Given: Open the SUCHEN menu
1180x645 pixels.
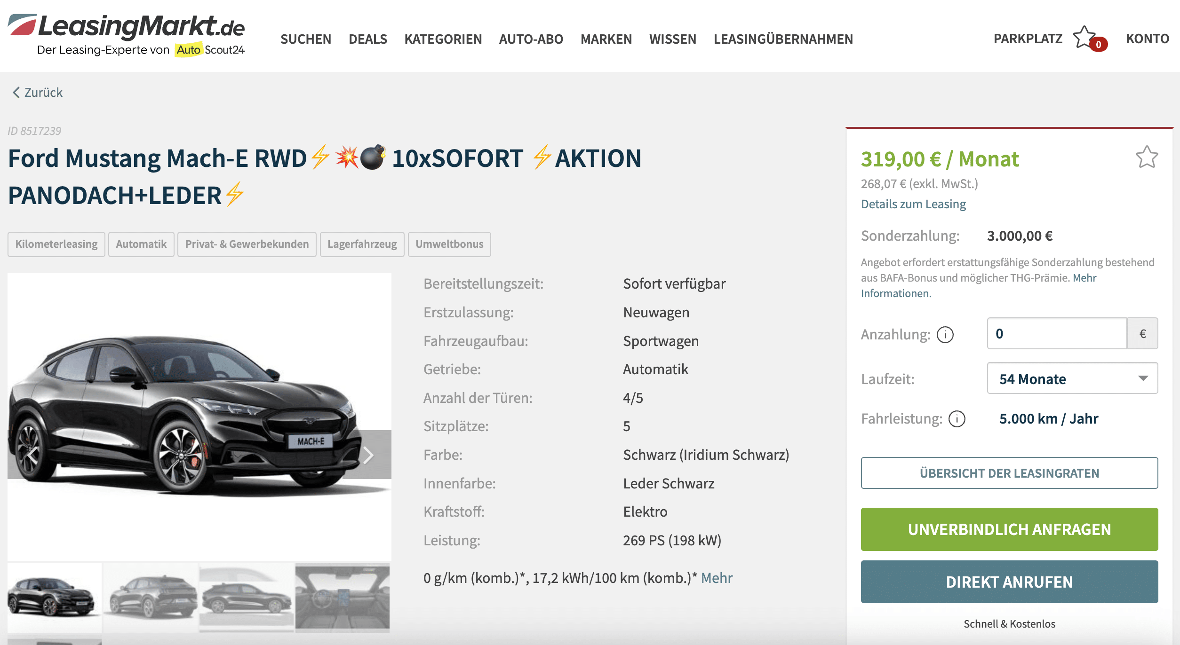Looking at the screenshot, I should pyautogui.click(x=306, y=39).
